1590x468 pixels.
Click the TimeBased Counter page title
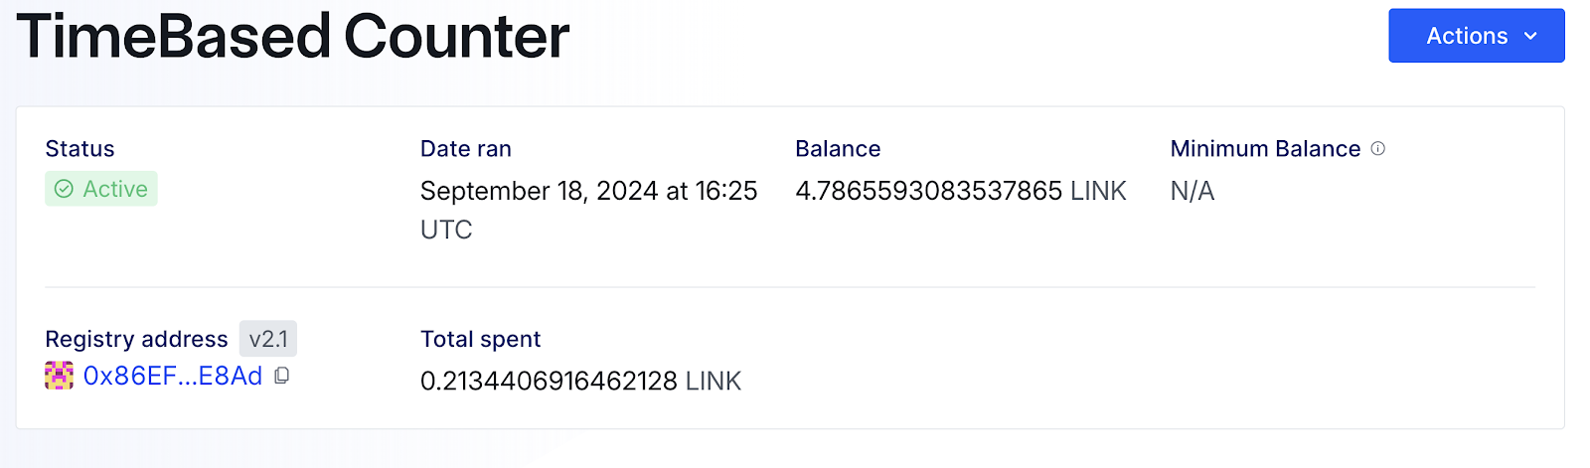pyautogui.click(x=293, y=37)
